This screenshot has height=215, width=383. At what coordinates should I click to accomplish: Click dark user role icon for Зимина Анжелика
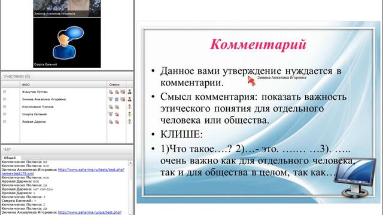coord(129,99)
